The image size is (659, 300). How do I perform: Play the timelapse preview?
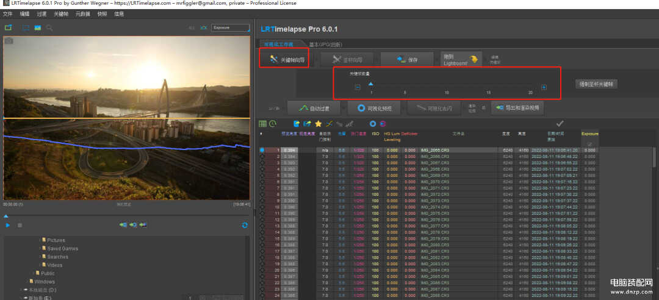coord(8,225)
